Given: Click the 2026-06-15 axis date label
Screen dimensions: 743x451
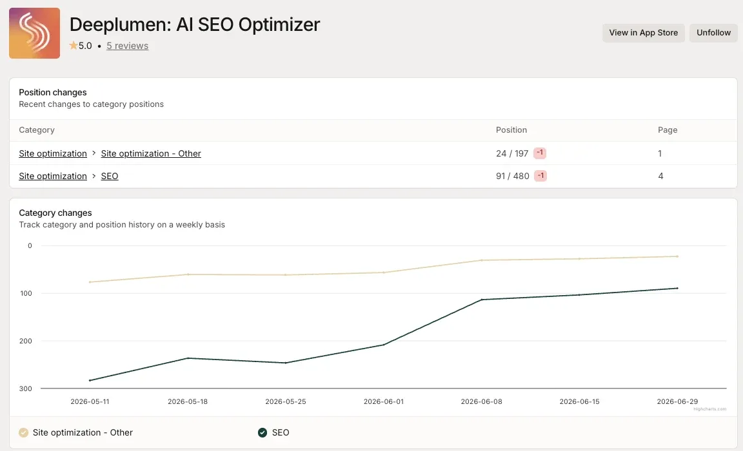Looking at the screenshot, I should [x=580, y=401].
